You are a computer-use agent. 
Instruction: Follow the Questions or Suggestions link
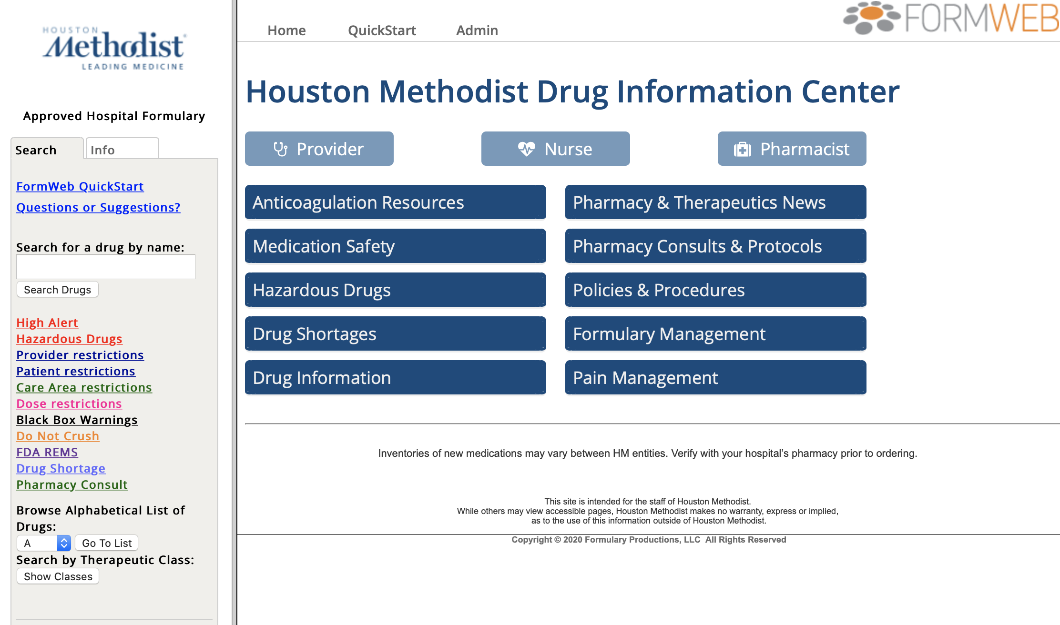click(x=98, y=207)
